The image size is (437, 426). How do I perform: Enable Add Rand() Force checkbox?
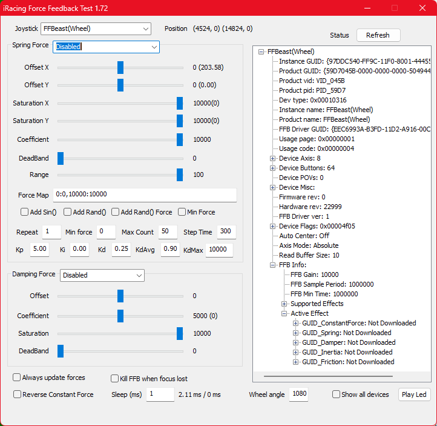coord(116,212)
